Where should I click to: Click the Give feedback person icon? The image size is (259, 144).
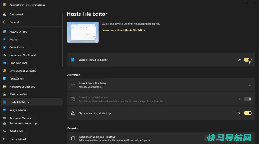[5, 139]
